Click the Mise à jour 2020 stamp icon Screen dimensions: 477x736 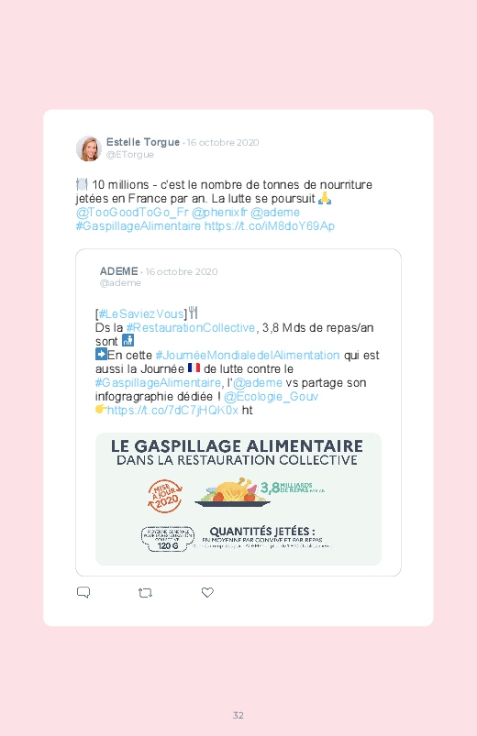[165, 496]
